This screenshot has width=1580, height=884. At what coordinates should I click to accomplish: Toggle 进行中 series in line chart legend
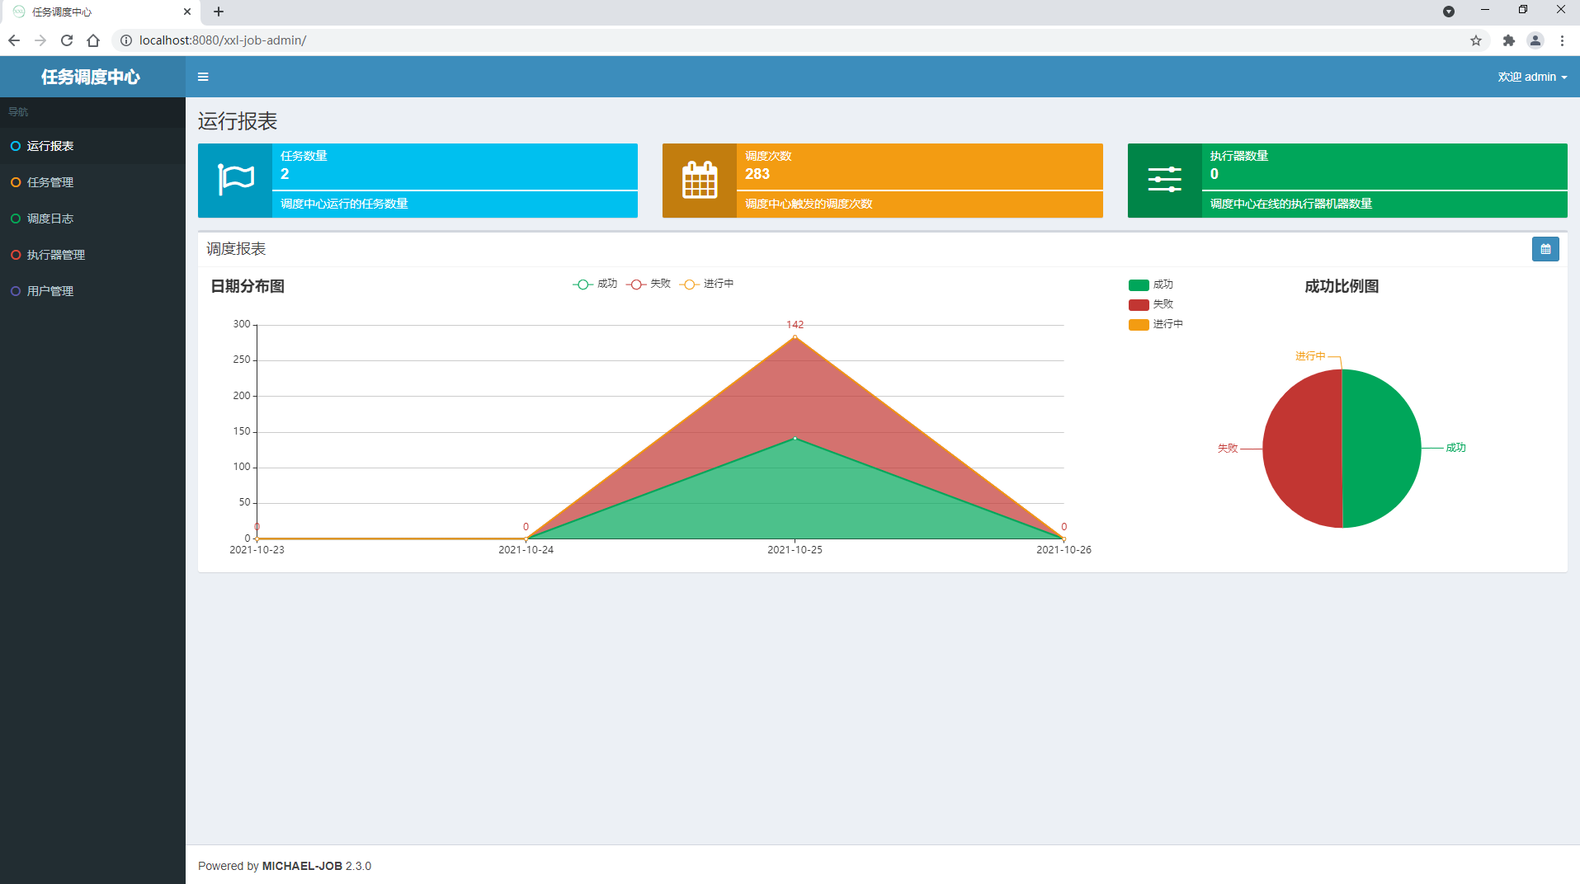[x=706, y=284]
